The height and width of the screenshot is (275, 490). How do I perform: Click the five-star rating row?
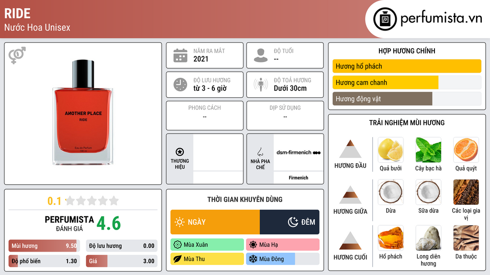(x=92, y=201)
